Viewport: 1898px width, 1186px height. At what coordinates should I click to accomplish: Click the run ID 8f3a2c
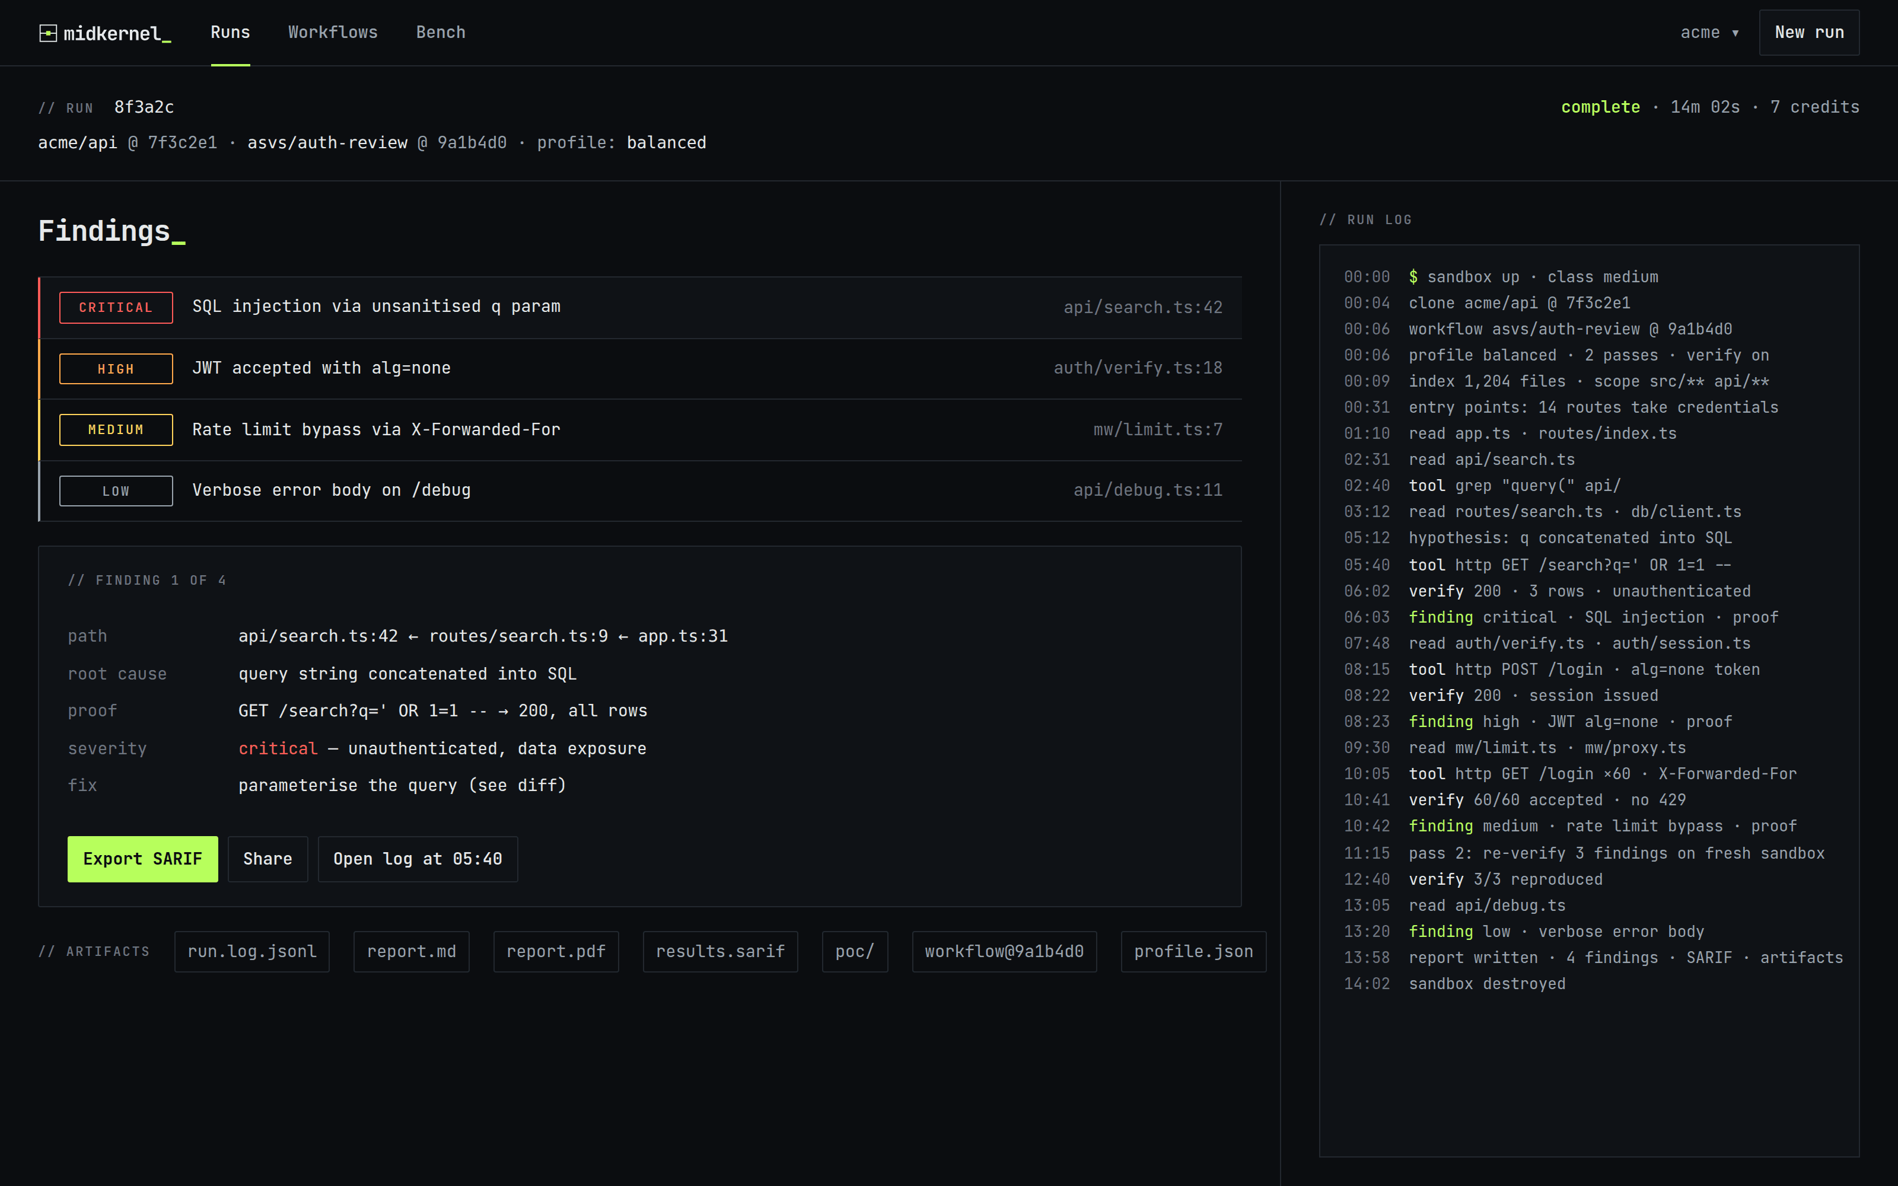pyautogui.click(x=144, y=107)
